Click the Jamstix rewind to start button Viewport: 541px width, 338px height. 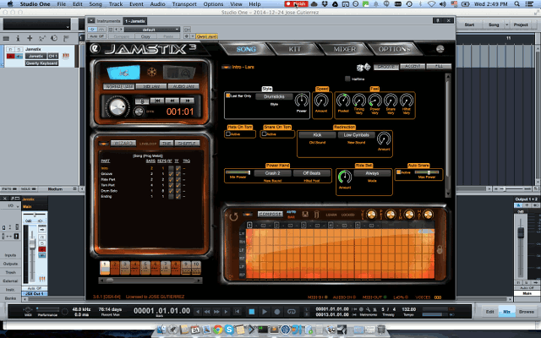tap(157, 101)
